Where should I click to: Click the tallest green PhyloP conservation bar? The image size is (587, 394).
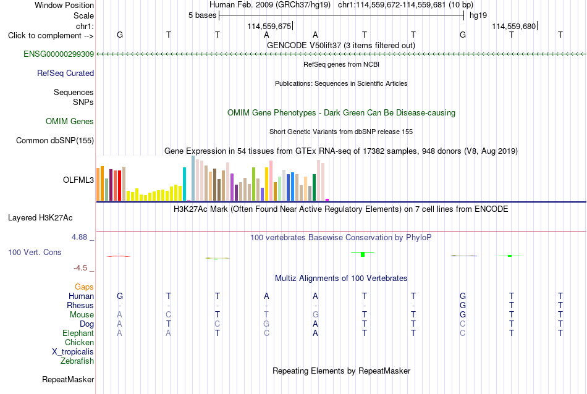[362, 254]
